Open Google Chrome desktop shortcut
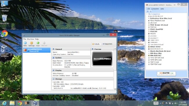 tap(4, 36)
